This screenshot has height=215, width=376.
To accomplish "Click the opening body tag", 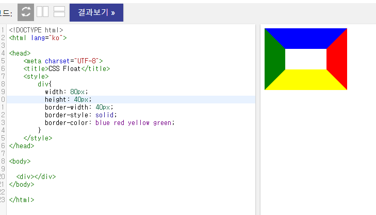I will click(20, 161).
